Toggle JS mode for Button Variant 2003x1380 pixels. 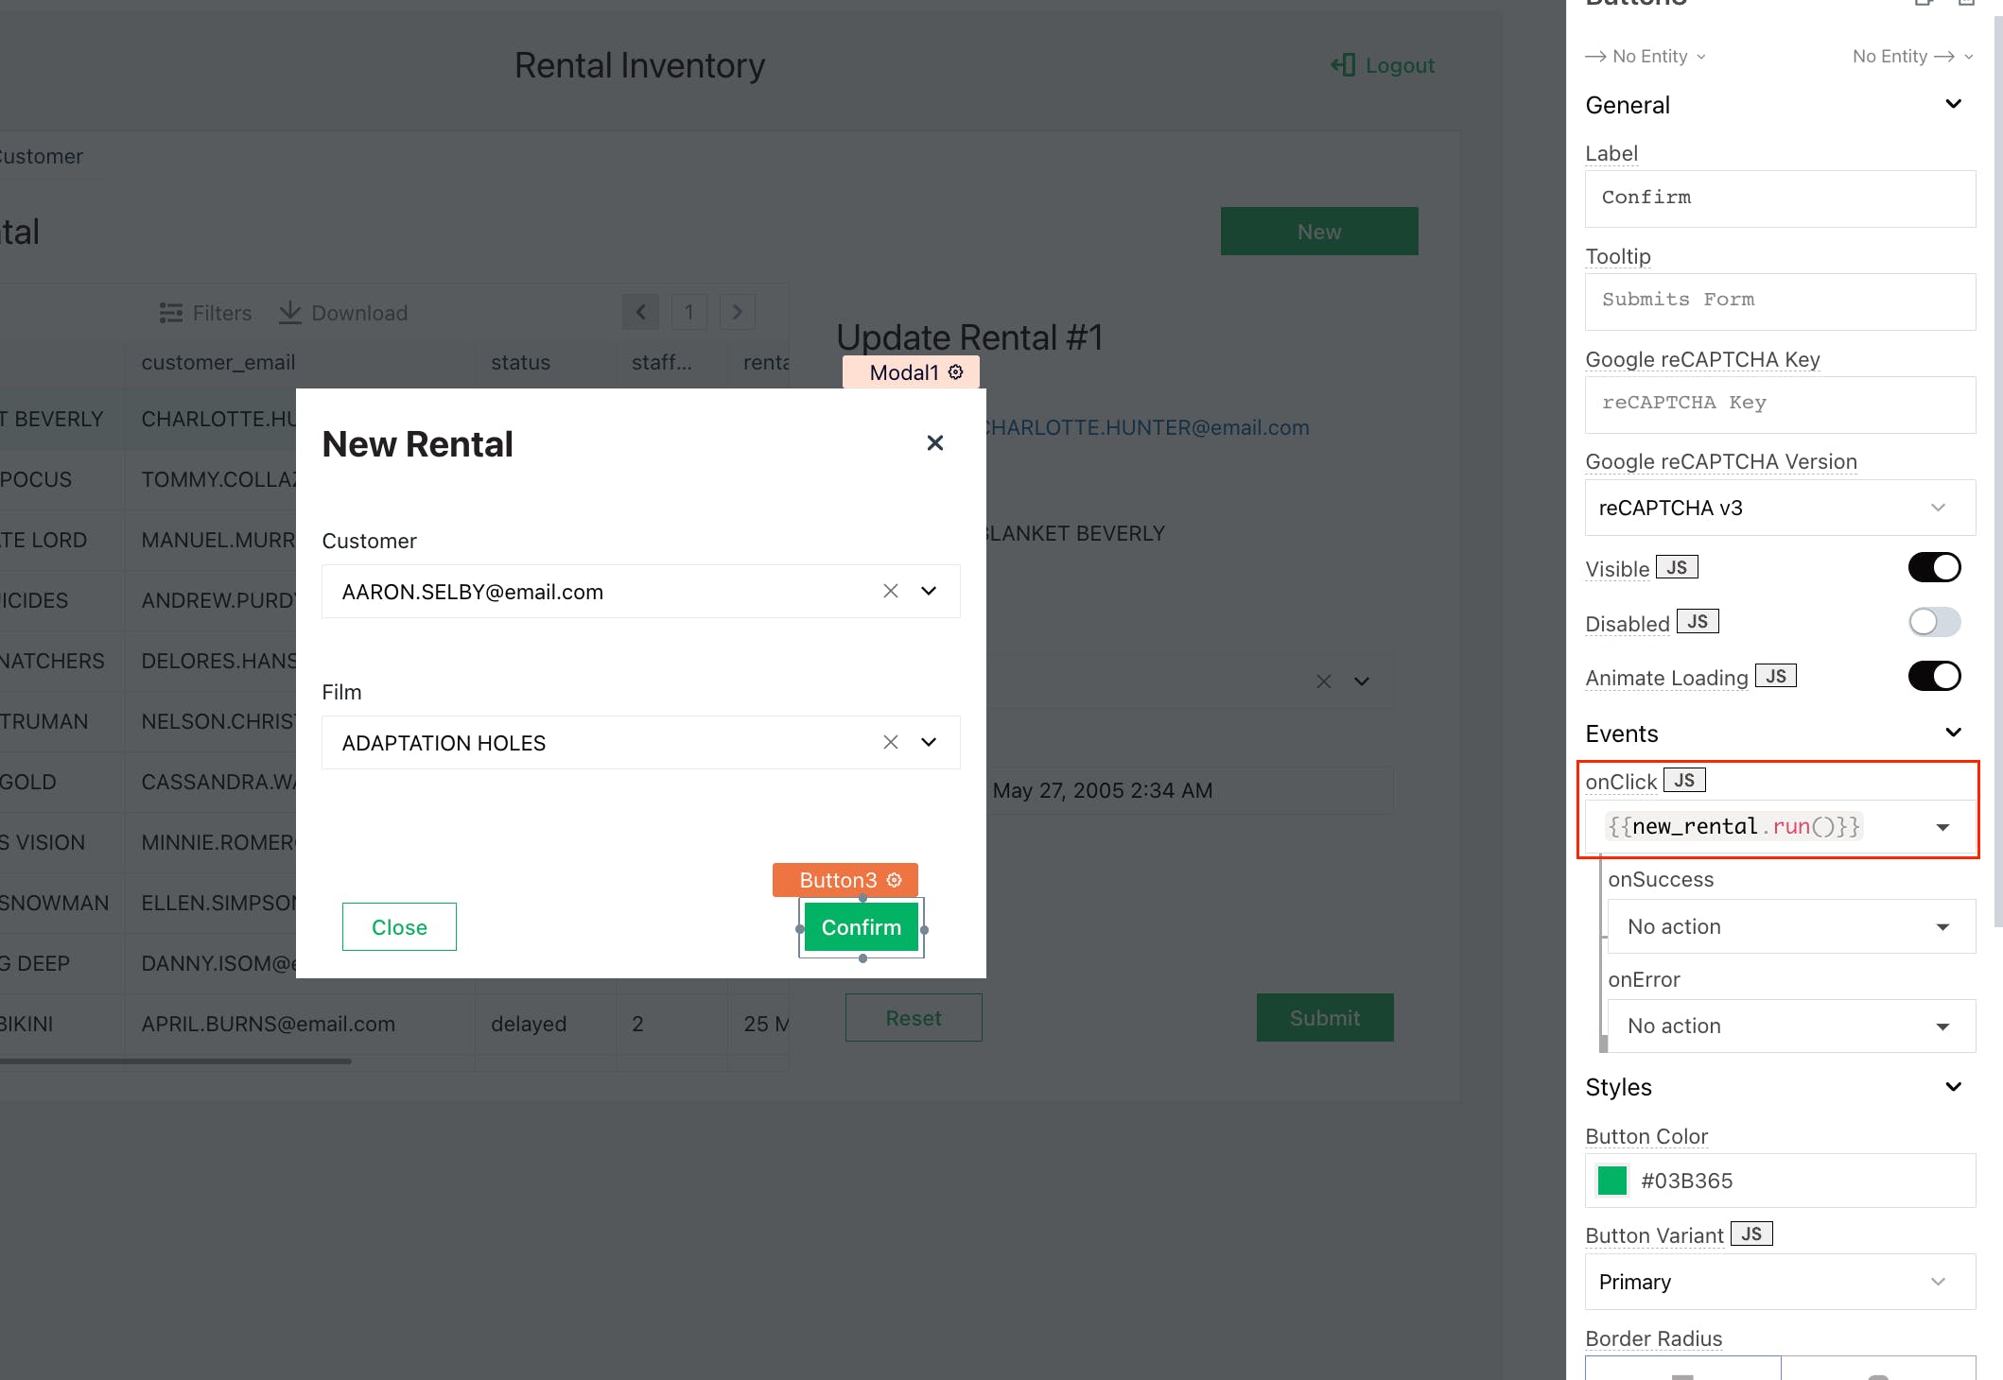pyautogui.click(x=1750, y=1234)
